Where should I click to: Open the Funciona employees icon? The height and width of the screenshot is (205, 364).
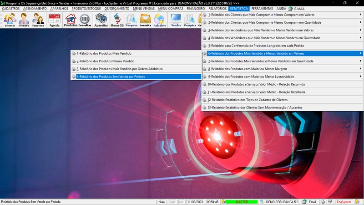point(38,20)
